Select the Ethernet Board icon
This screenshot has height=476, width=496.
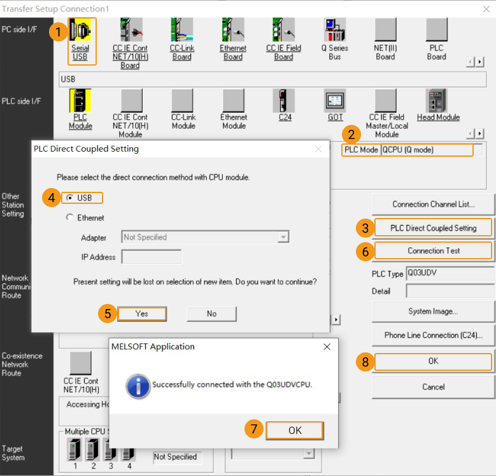point(233,30)
